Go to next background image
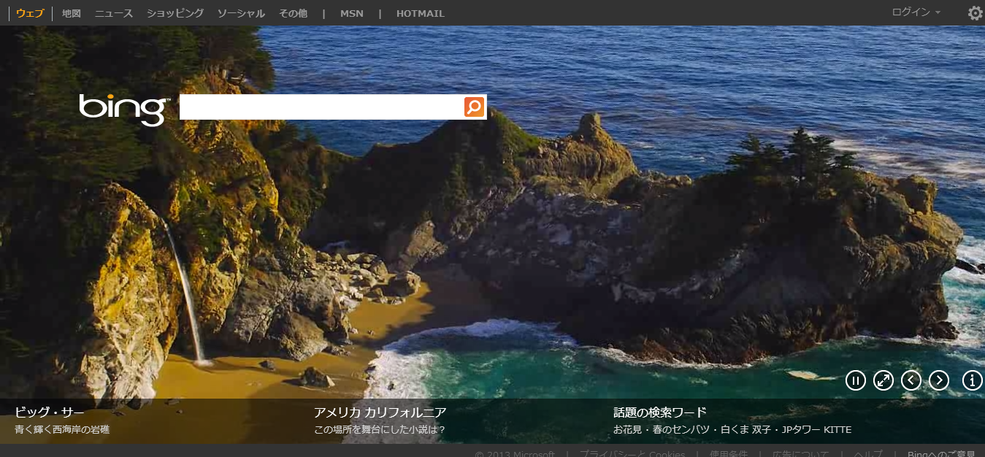 pyautogui.click(x=939, y=380)
